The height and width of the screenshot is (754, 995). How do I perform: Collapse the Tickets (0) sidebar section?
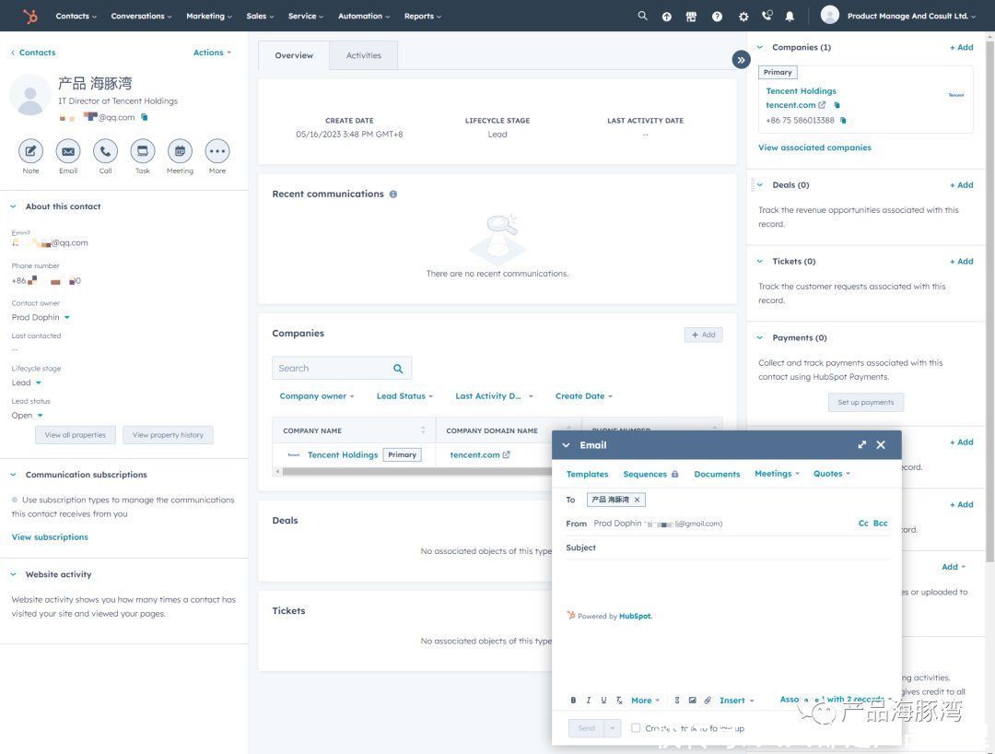pyautogui.click(x=759, y=261)
